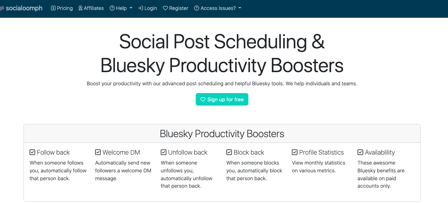Click the SocialOomph logo icon
This screenshot has width=448, height=204.
(x=2, y=8)
